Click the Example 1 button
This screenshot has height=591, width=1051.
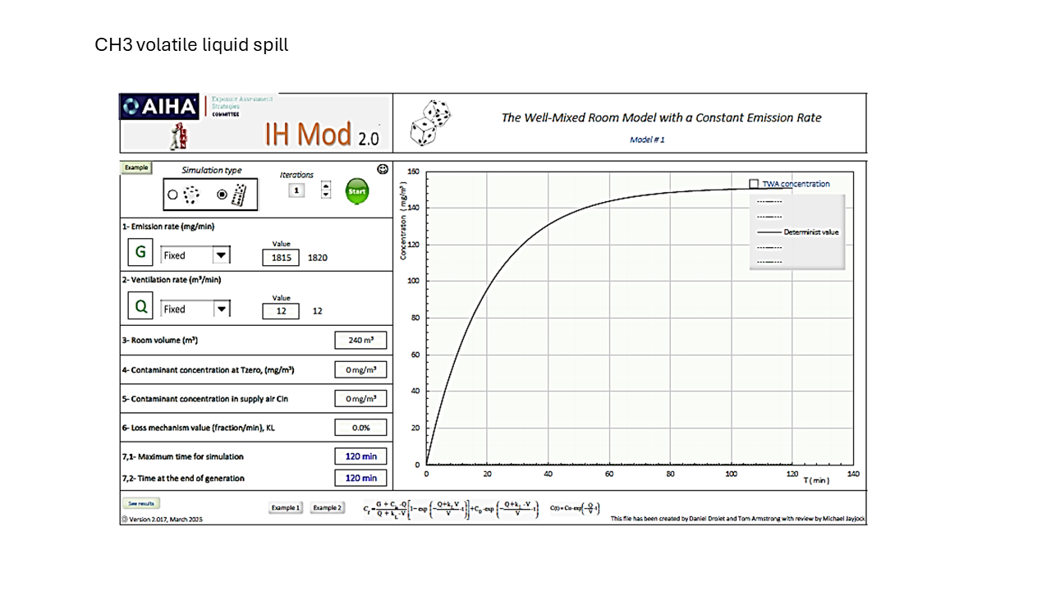(x=286, y=508)
